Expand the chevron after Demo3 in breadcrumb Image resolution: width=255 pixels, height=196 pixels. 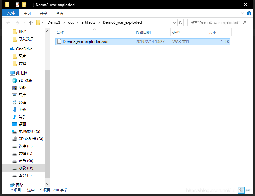(x=64, y=22)
